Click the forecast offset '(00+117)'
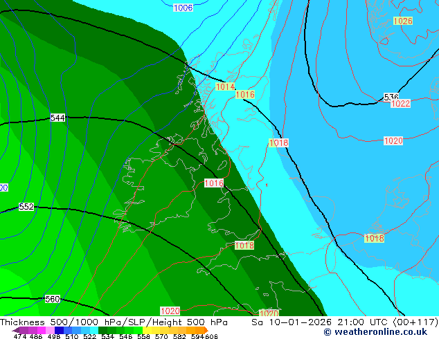Viewport: 439px width, 339px height. pyautogui.click(x=415, y=322)
